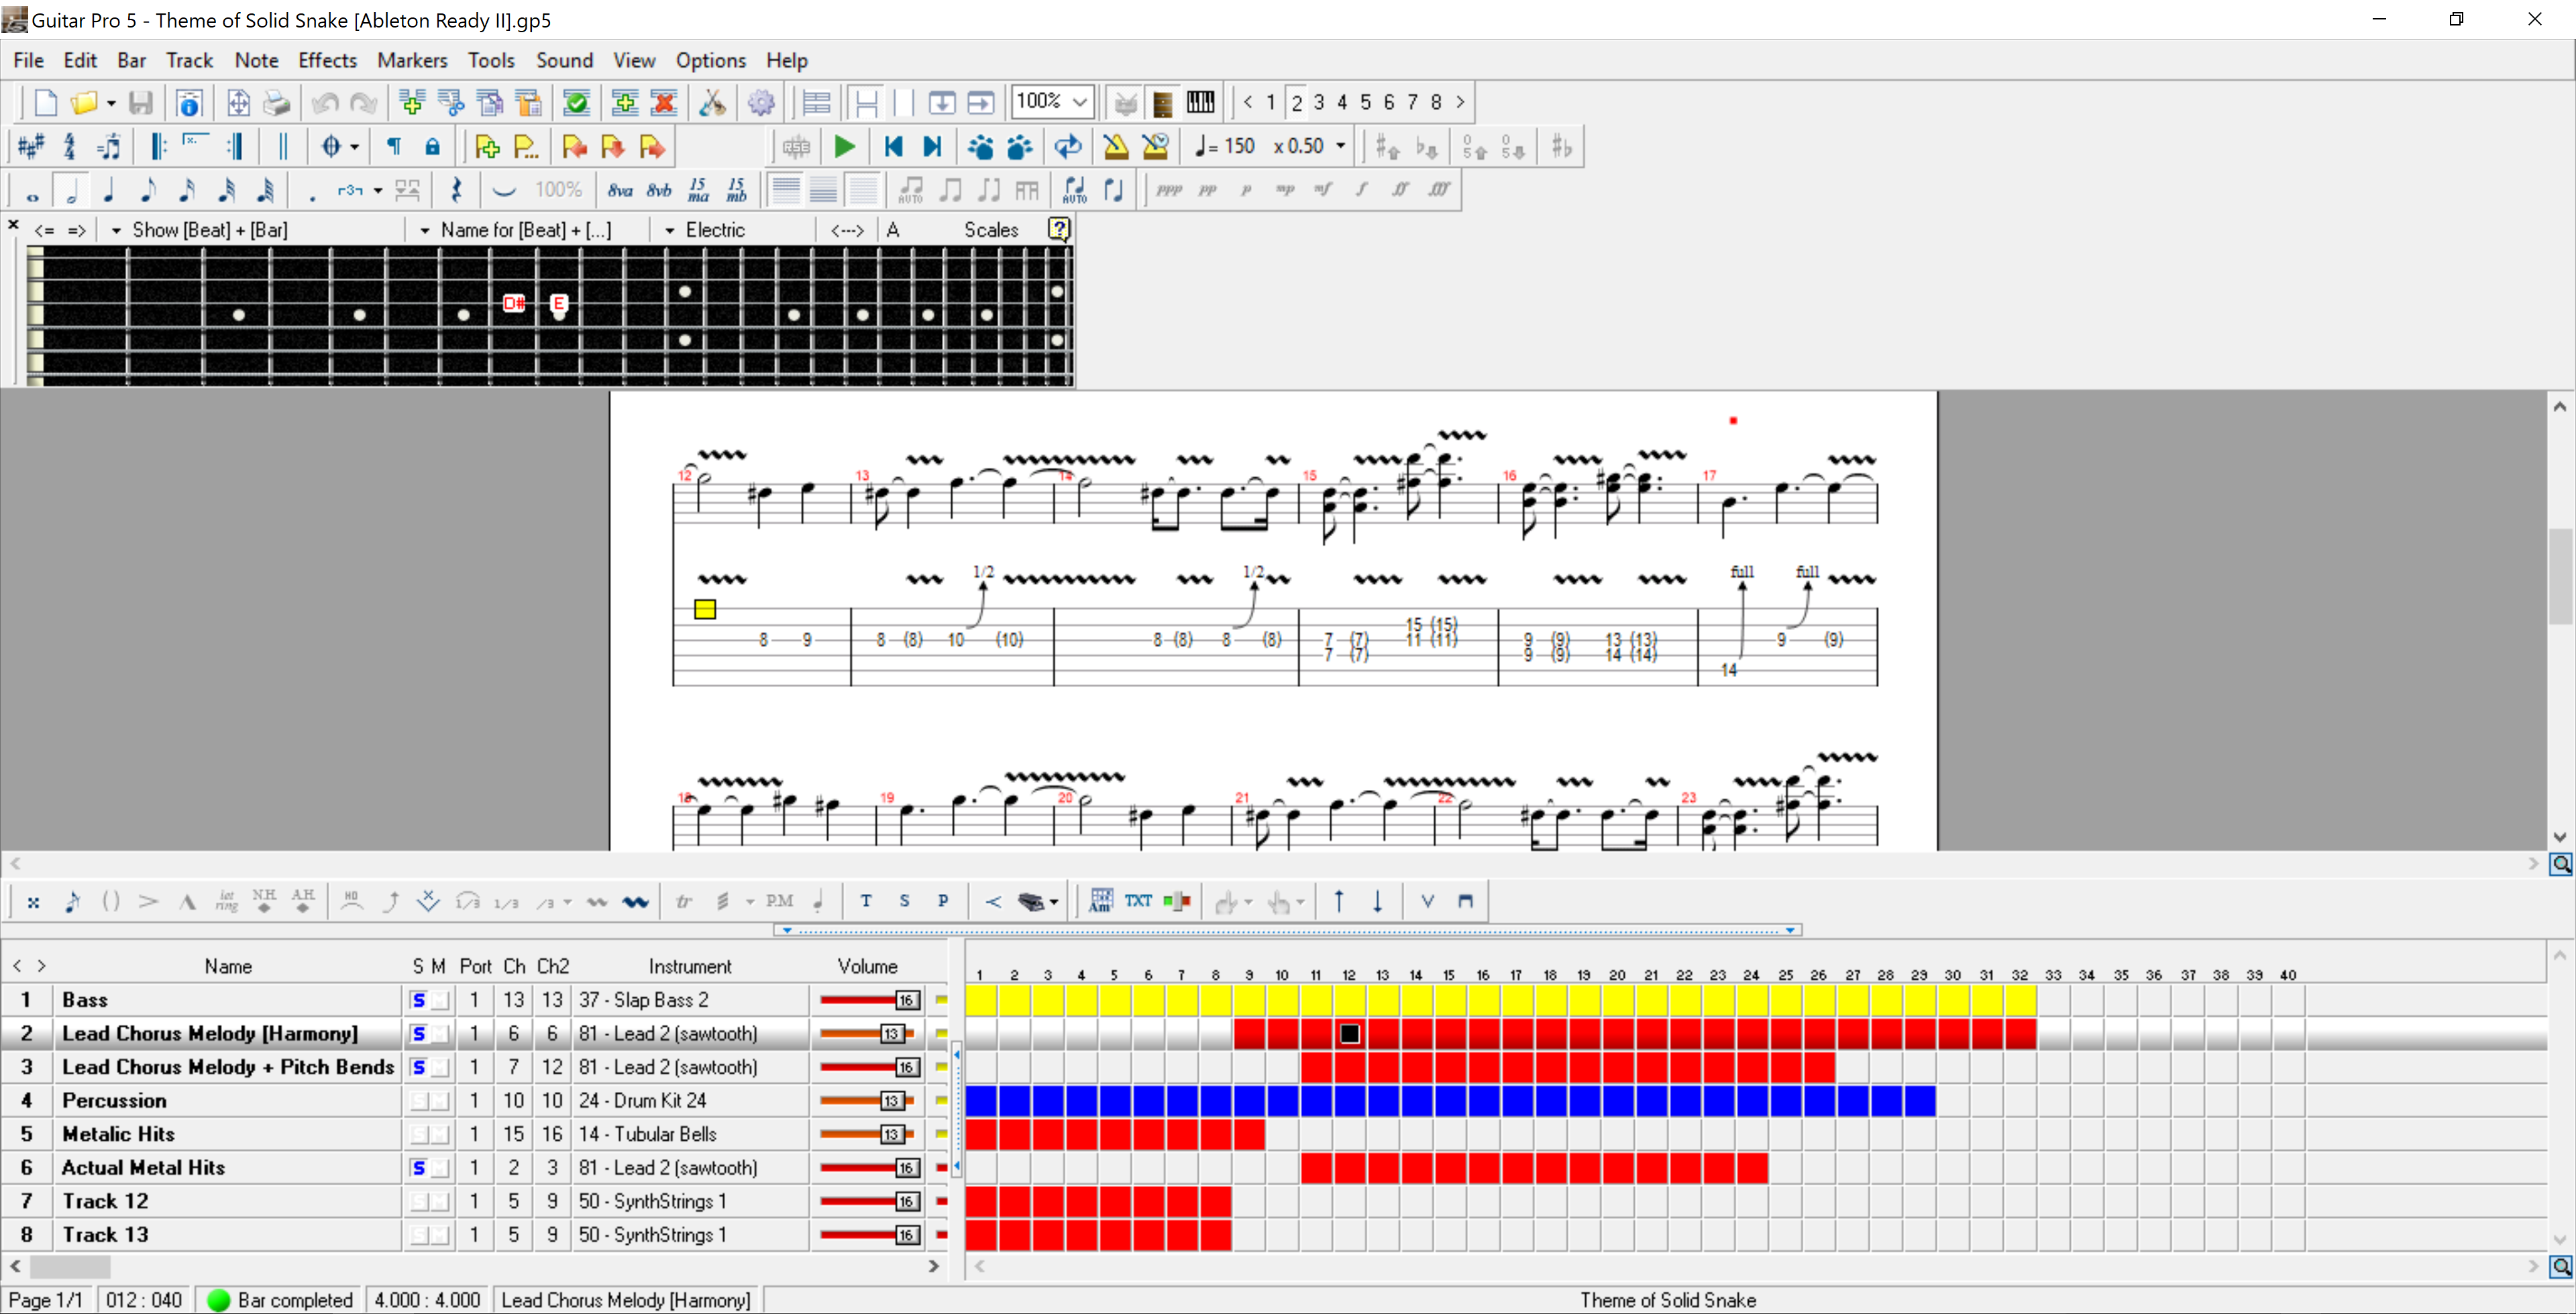Open the Save file icon
The image size is (2576, 1314).
pyautogui.click(x=140, y=103)
